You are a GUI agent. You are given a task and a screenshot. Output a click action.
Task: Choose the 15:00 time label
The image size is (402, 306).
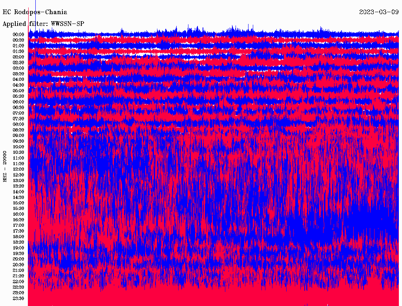point(18,203)
